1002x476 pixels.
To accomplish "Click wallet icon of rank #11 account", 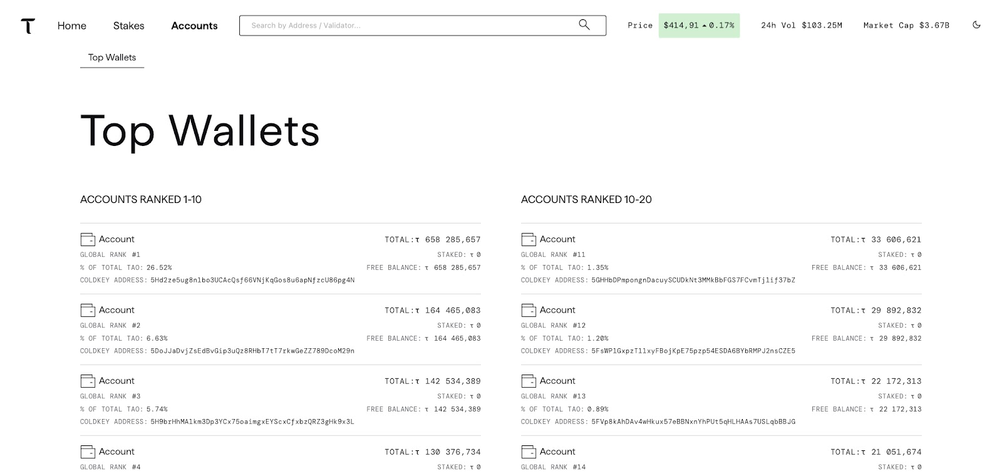I will (x=529, y=239).
